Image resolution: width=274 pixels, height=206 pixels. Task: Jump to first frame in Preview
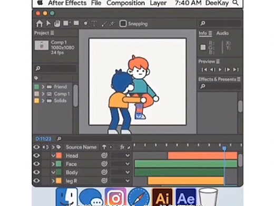coord(204,70)
